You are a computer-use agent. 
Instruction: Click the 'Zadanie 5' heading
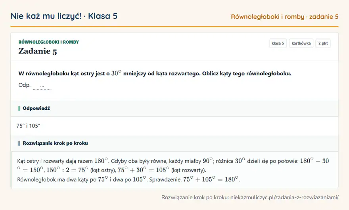click(x=38, y=51)
